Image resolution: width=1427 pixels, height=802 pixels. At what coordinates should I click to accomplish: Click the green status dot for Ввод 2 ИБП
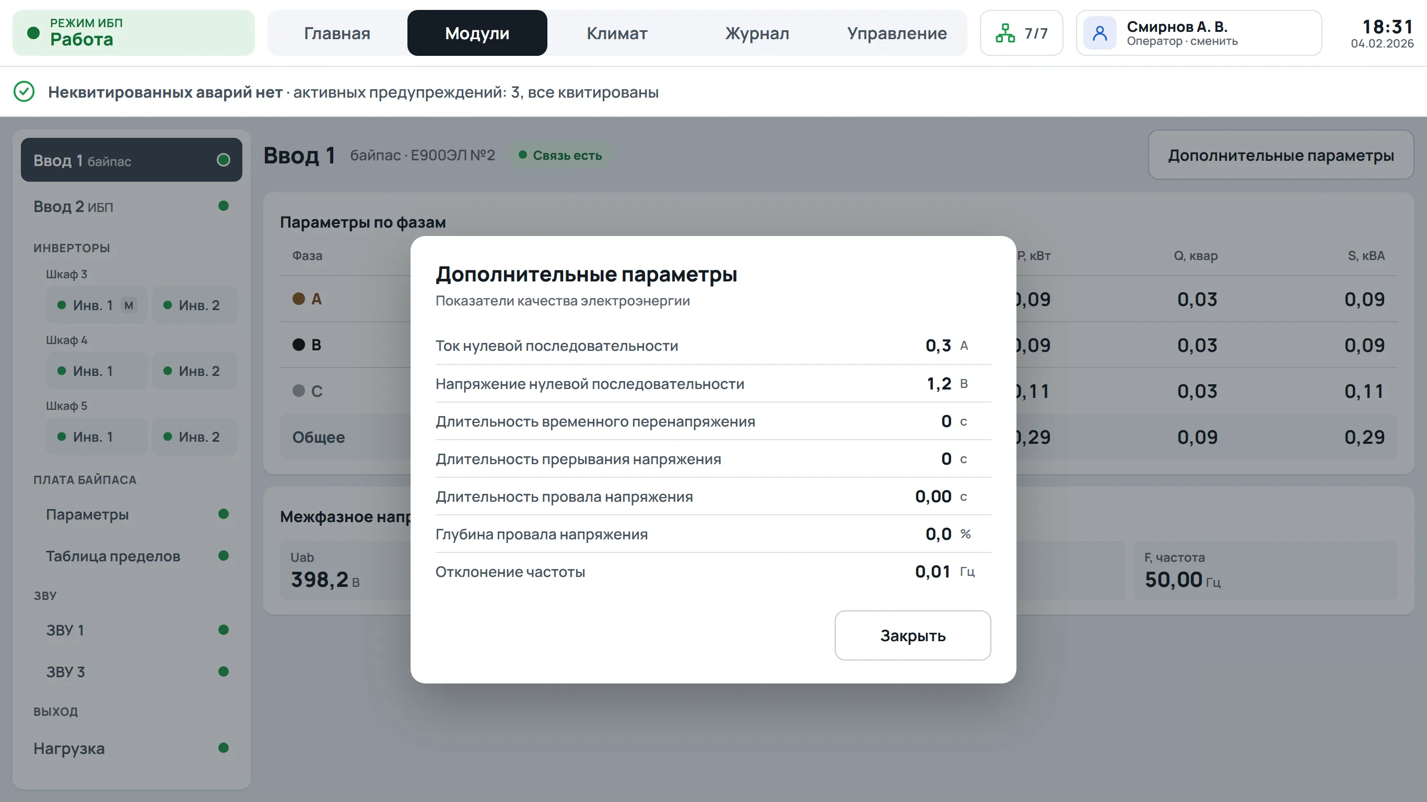[x=223, y=206]
